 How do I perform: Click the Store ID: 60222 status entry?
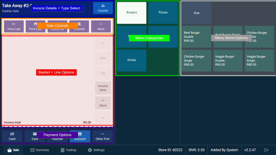170,150
